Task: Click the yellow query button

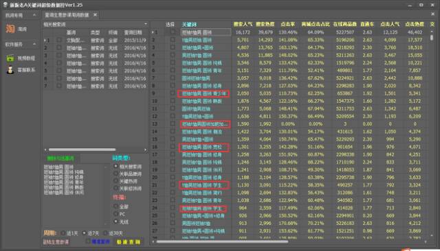Action: point(129,242)
